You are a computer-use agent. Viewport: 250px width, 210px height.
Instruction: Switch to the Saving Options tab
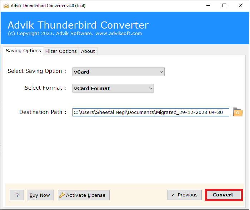click(23, 51)
